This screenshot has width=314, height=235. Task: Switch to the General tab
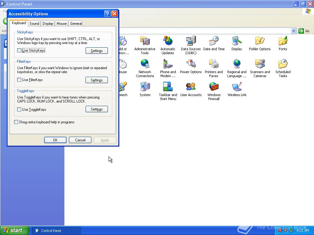pyautogui.click(x=76, y=23)
